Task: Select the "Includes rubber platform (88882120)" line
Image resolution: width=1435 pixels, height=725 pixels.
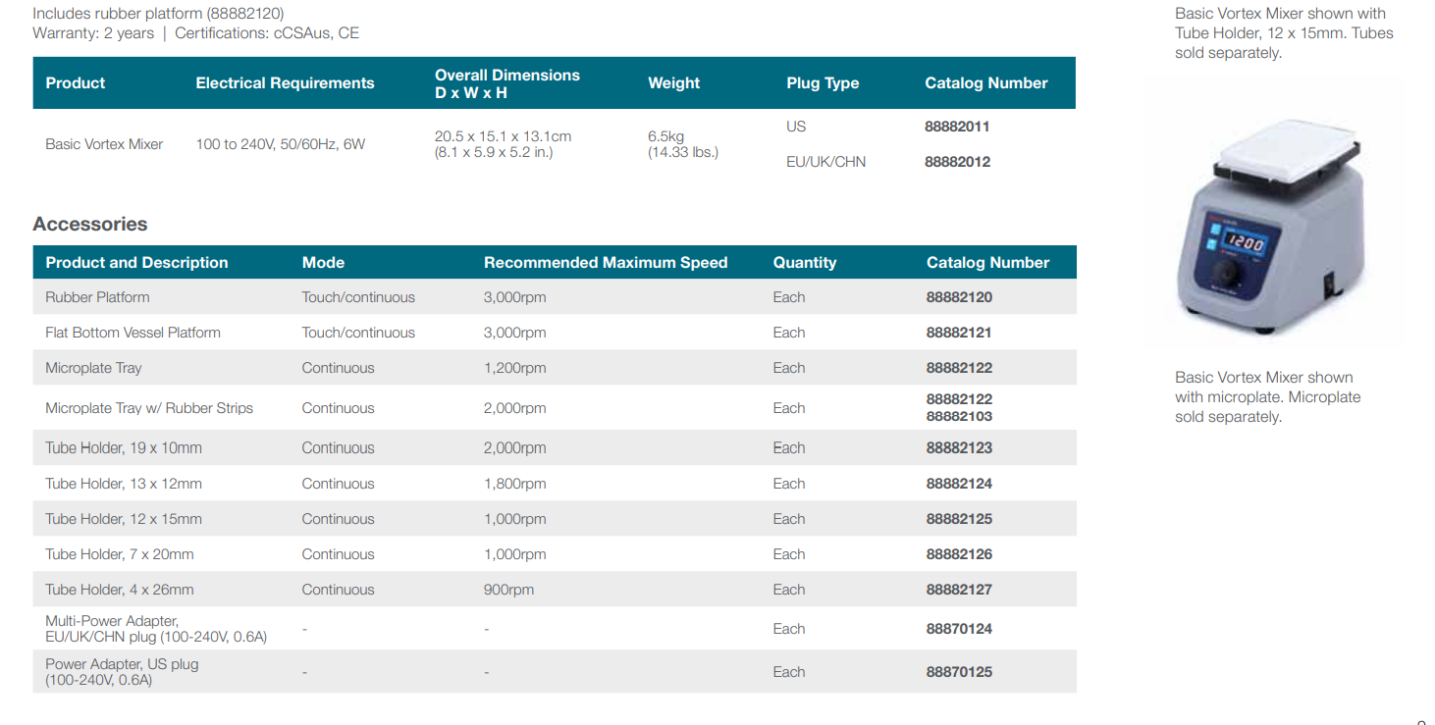Action: pos(158,13)
